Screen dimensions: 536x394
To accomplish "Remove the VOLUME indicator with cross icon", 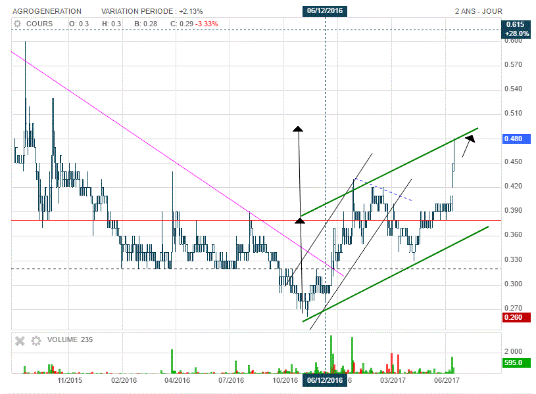I will 20,340.
